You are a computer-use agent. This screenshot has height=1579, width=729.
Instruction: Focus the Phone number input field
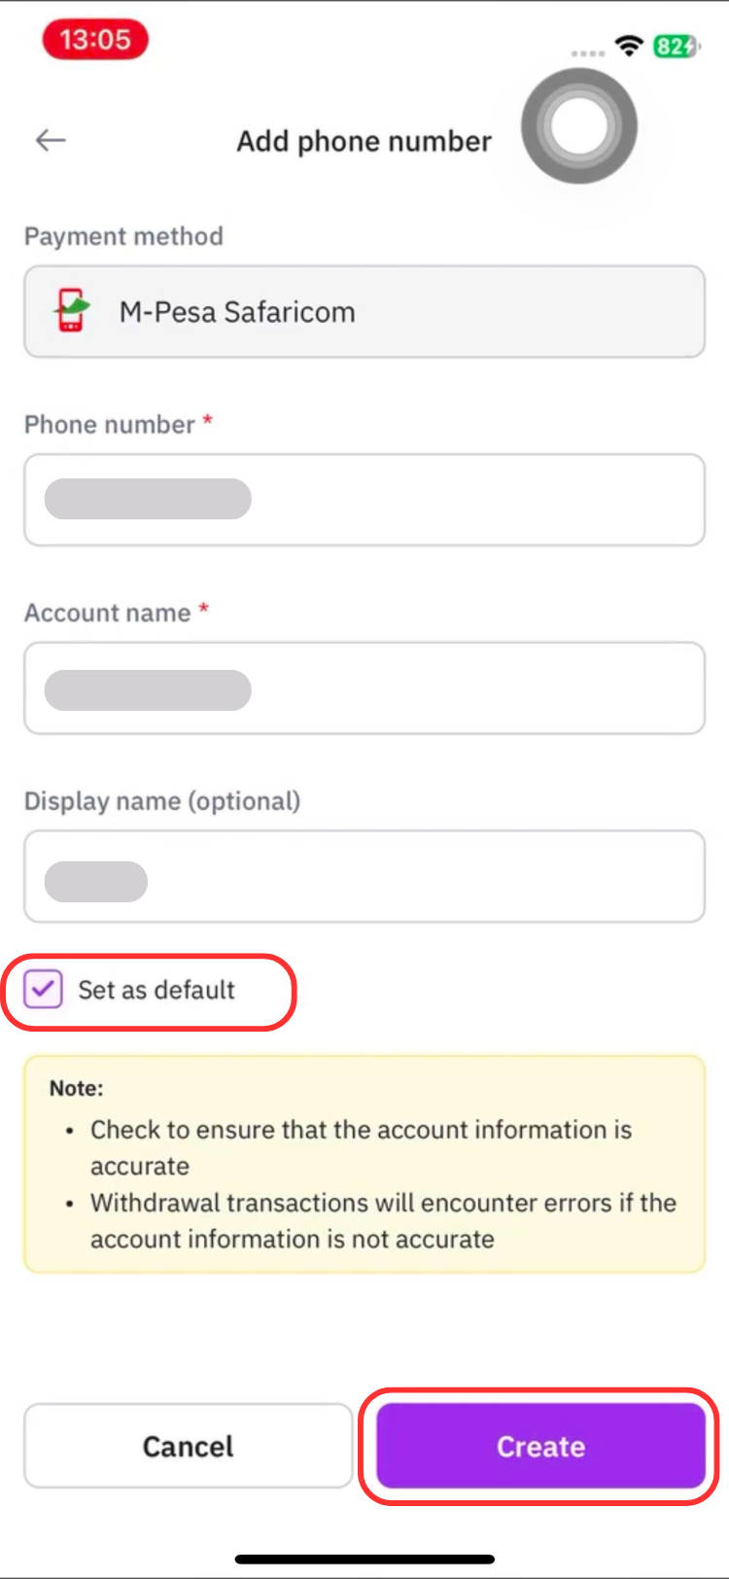[364, 500]
